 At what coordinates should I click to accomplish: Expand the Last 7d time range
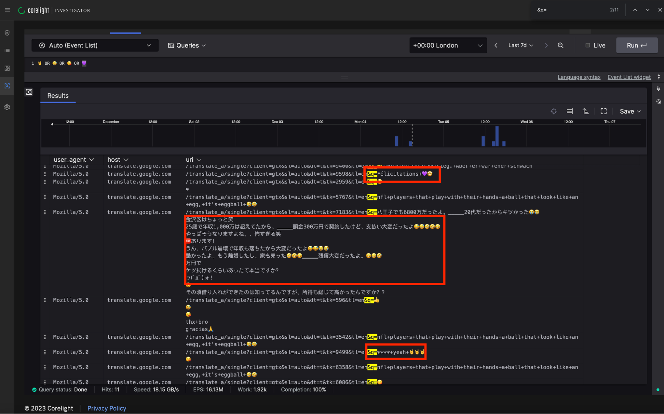(x=520, y=45)
